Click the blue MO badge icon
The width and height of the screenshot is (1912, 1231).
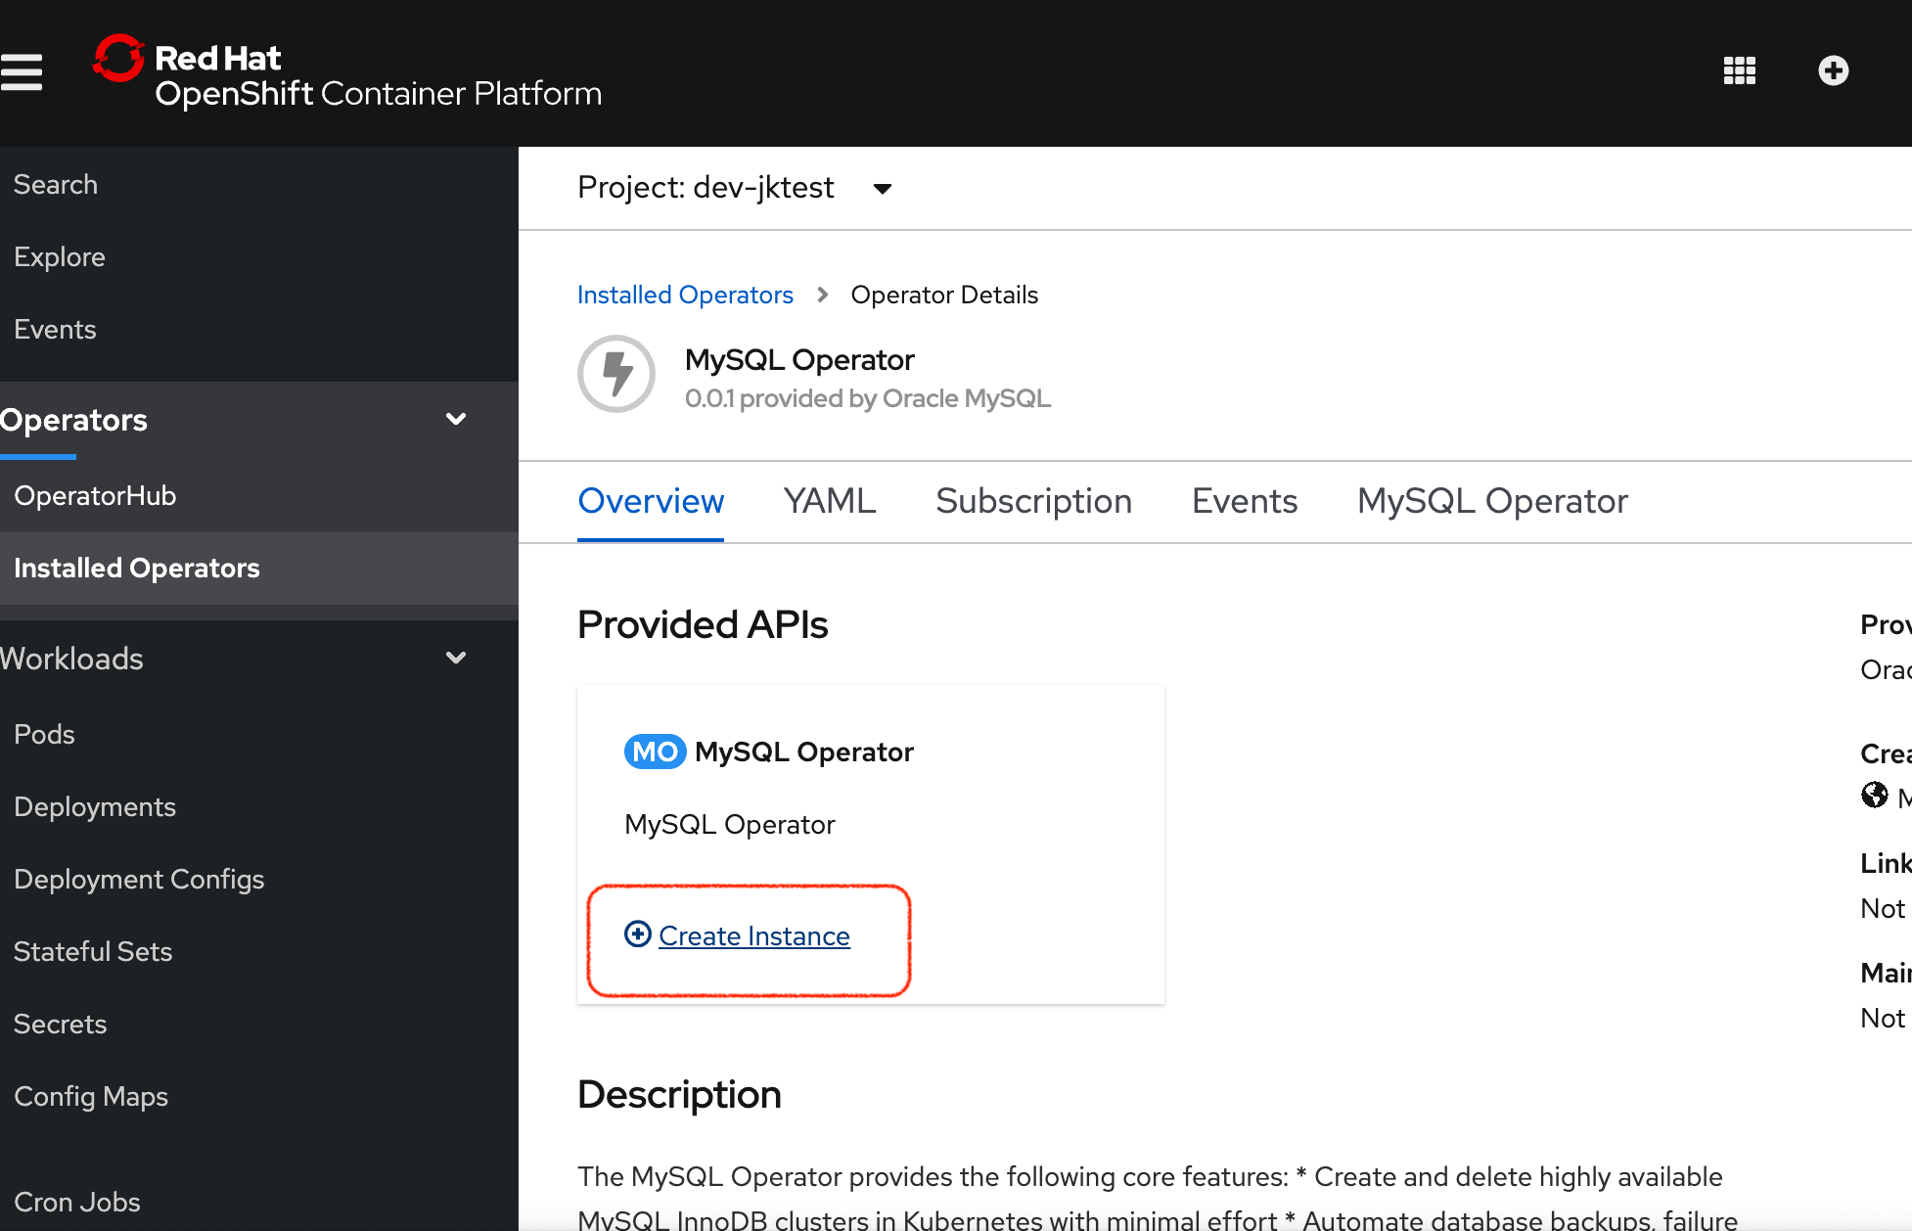click(x=655, y=752)
